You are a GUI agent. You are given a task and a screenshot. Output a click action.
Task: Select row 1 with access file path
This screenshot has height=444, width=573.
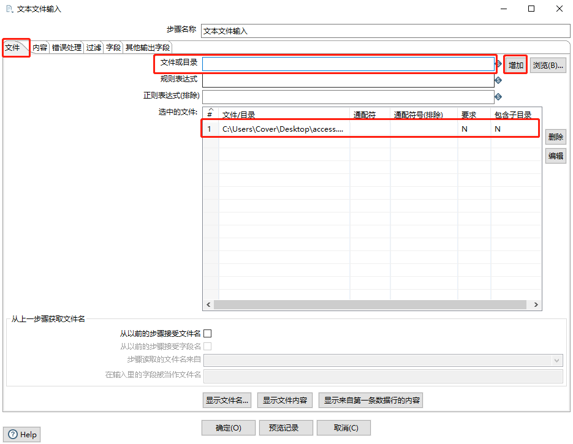coord(282,129)
